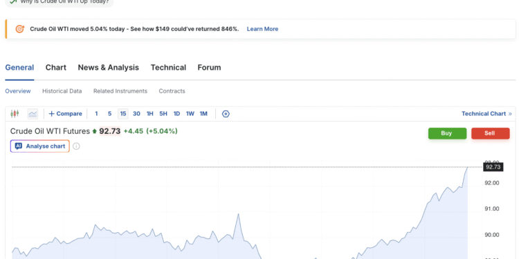Click the Analyse chart AI button
Viewport: 519px width, 259px height.
[40, 146]
